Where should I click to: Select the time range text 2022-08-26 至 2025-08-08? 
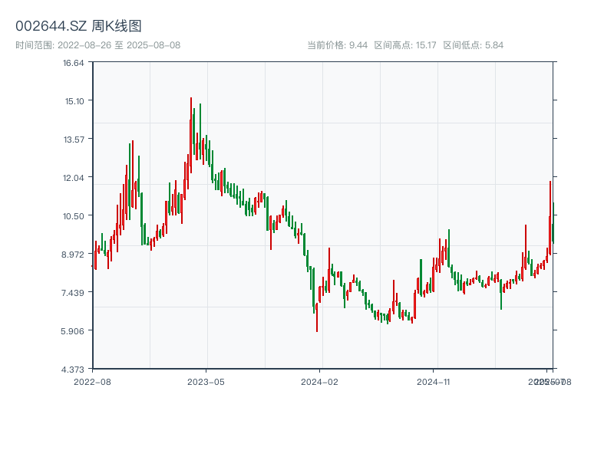(x=119, y=45)
